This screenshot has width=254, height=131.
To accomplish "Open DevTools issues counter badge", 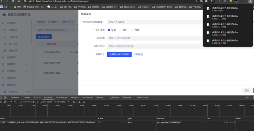I will (247, 97).
